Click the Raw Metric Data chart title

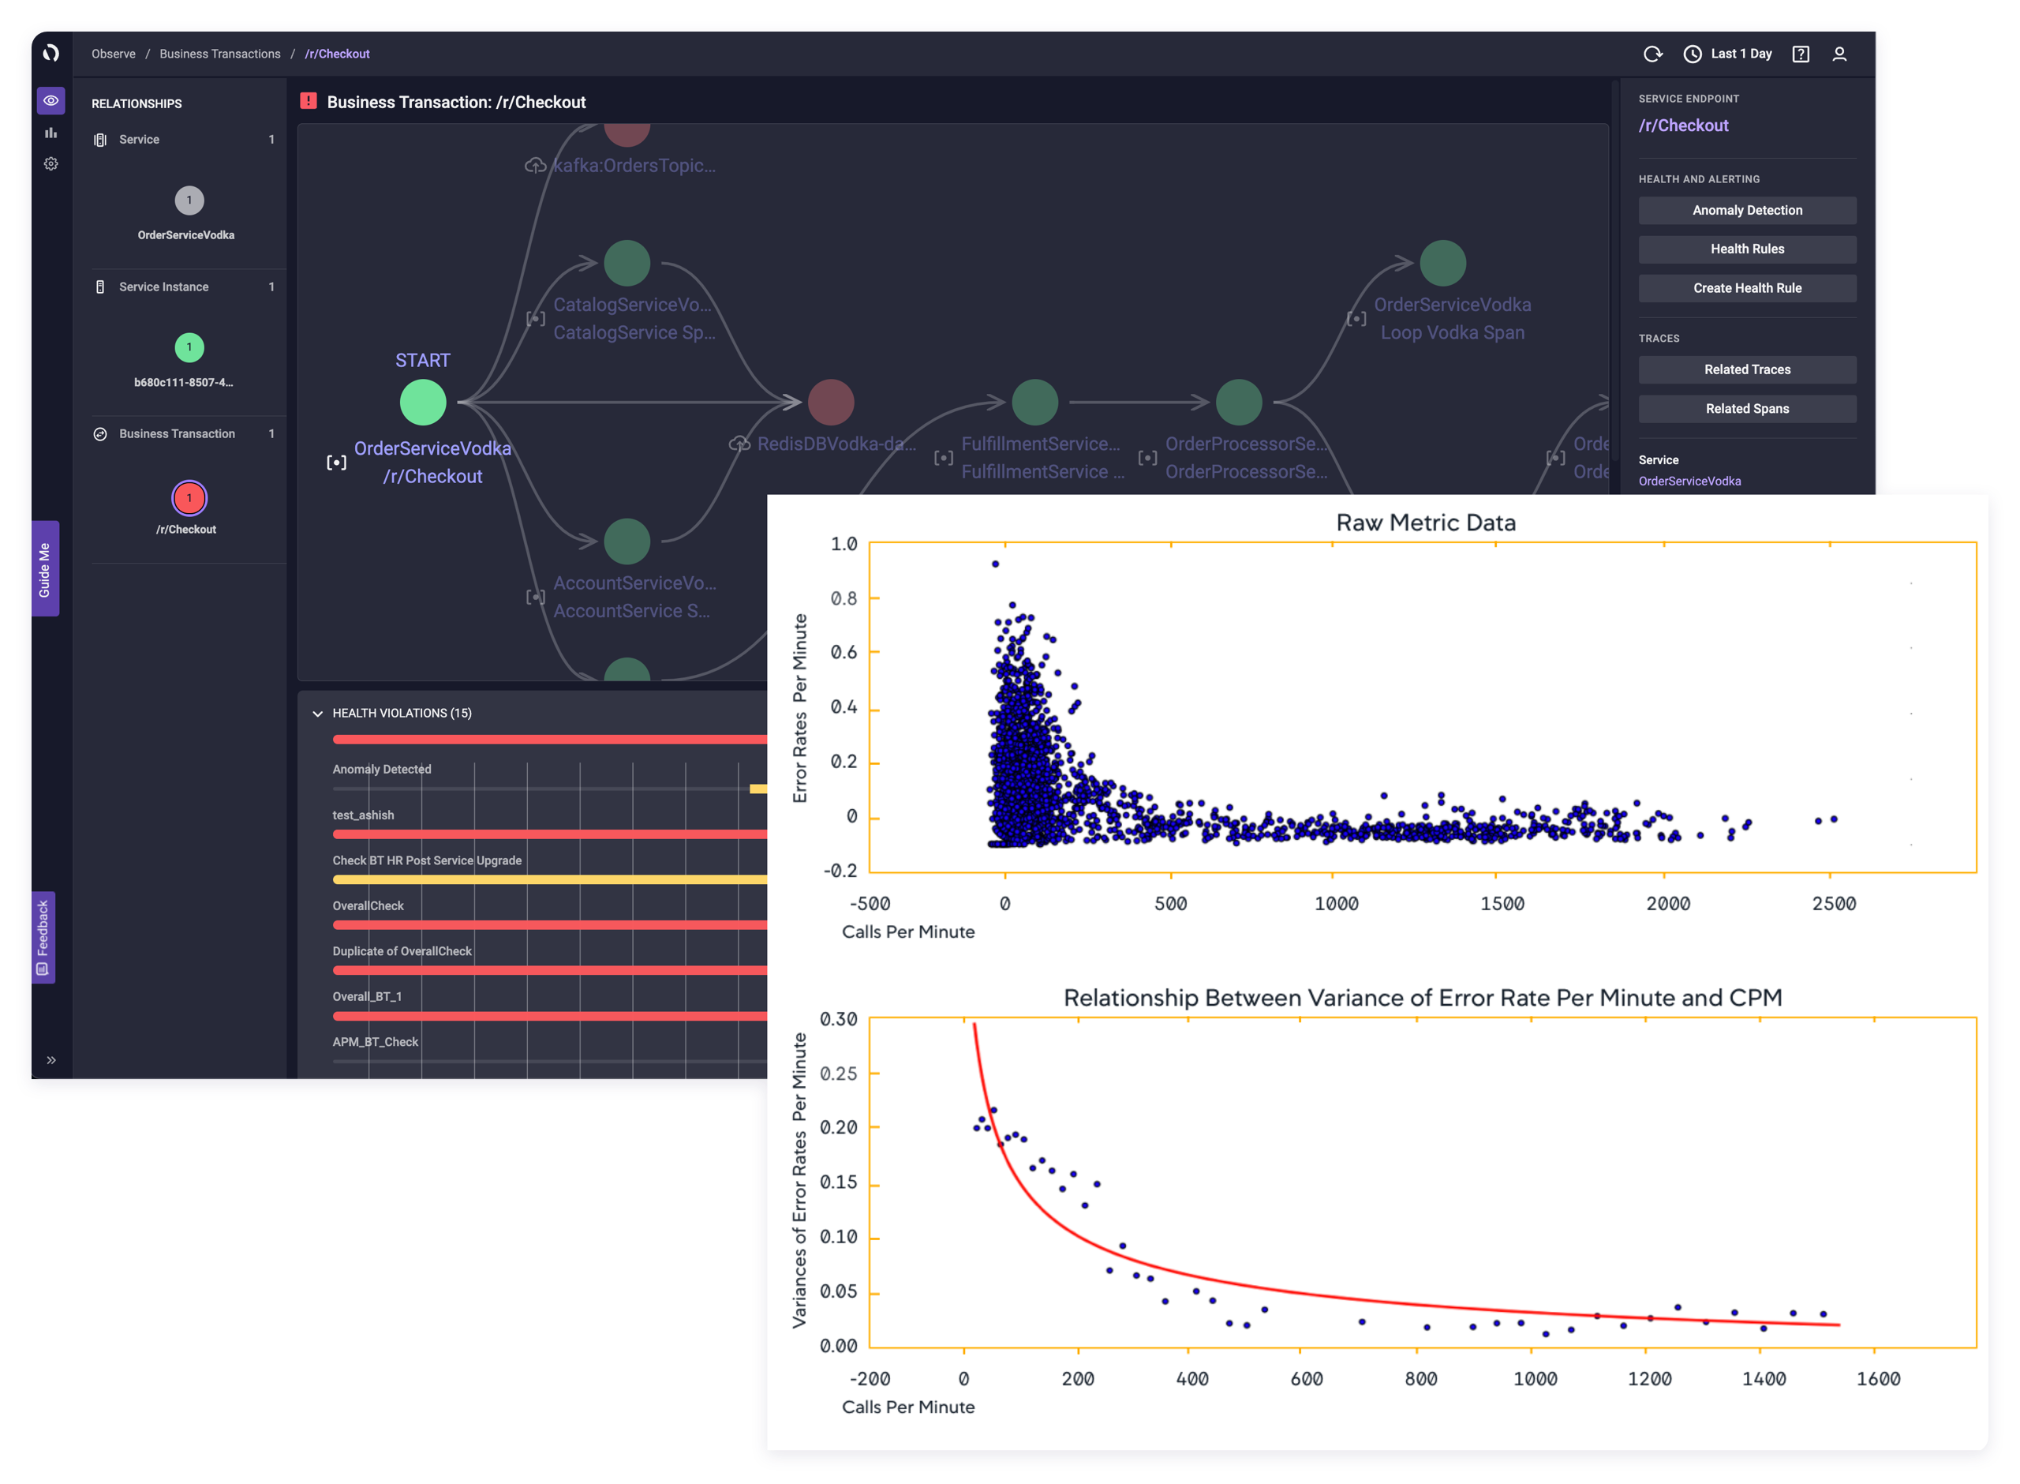1425,523
